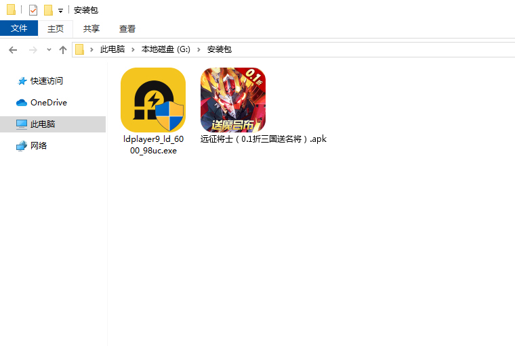The height and width of the screenshot is (346, 515).
Task: Switch to the 主页 ribbon tab
Action: (56, 28)
